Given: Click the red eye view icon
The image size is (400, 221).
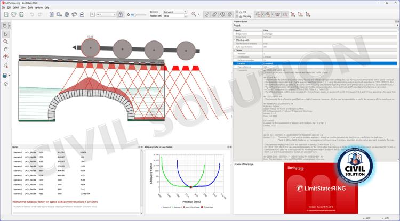Looking at the screenshot, I should coord(6,56).
